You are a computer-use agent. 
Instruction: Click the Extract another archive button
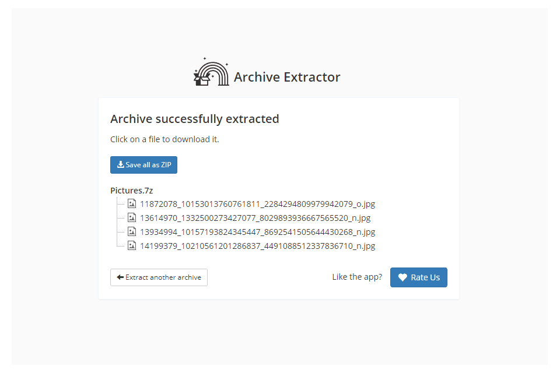159,277
